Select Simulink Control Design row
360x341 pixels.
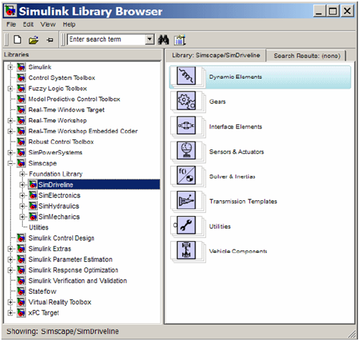point(61,238)
